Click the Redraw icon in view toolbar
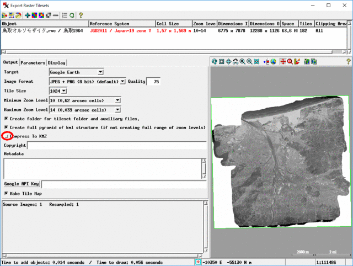 (215, 61)
